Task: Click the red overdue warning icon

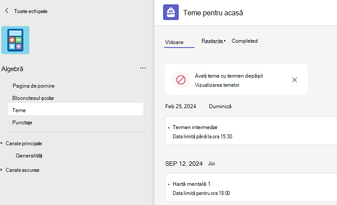Action: pos(181,80)
